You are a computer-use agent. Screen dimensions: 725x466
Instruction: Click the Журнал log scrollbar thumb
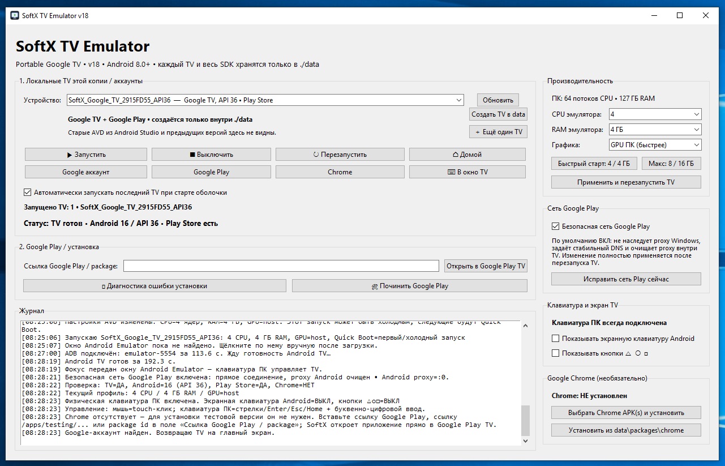click(526, 420)
